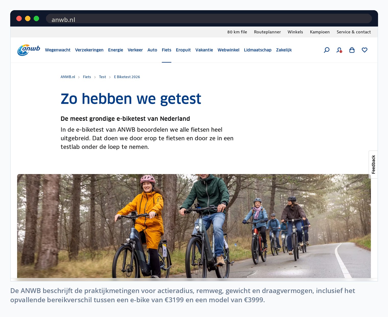388x317 pixels.
Task: Open the favorites heart icon
Action: click(365, 50)
